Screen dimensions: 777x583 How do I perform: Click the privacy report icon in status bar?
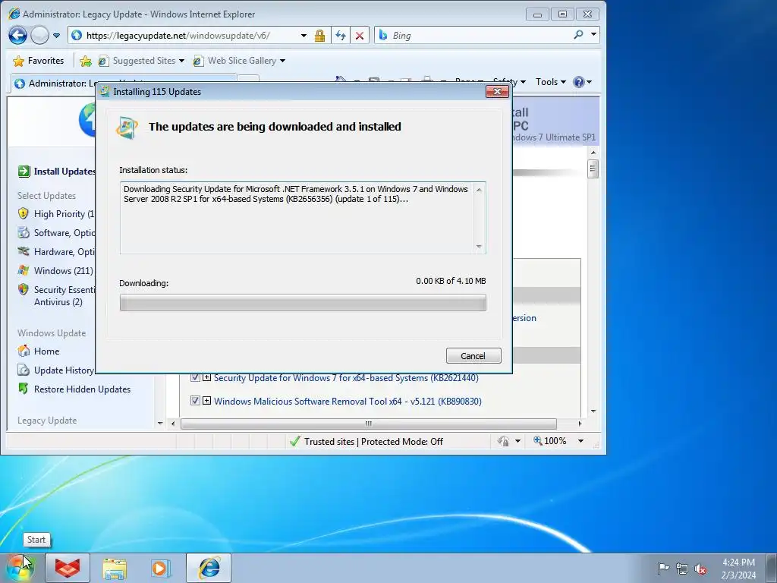click(504, 441)
